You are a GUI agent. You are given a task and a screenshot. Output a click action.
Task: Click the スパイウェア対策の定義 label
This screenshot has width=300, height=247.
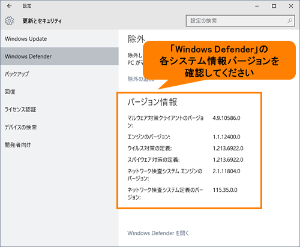[154, 159]
